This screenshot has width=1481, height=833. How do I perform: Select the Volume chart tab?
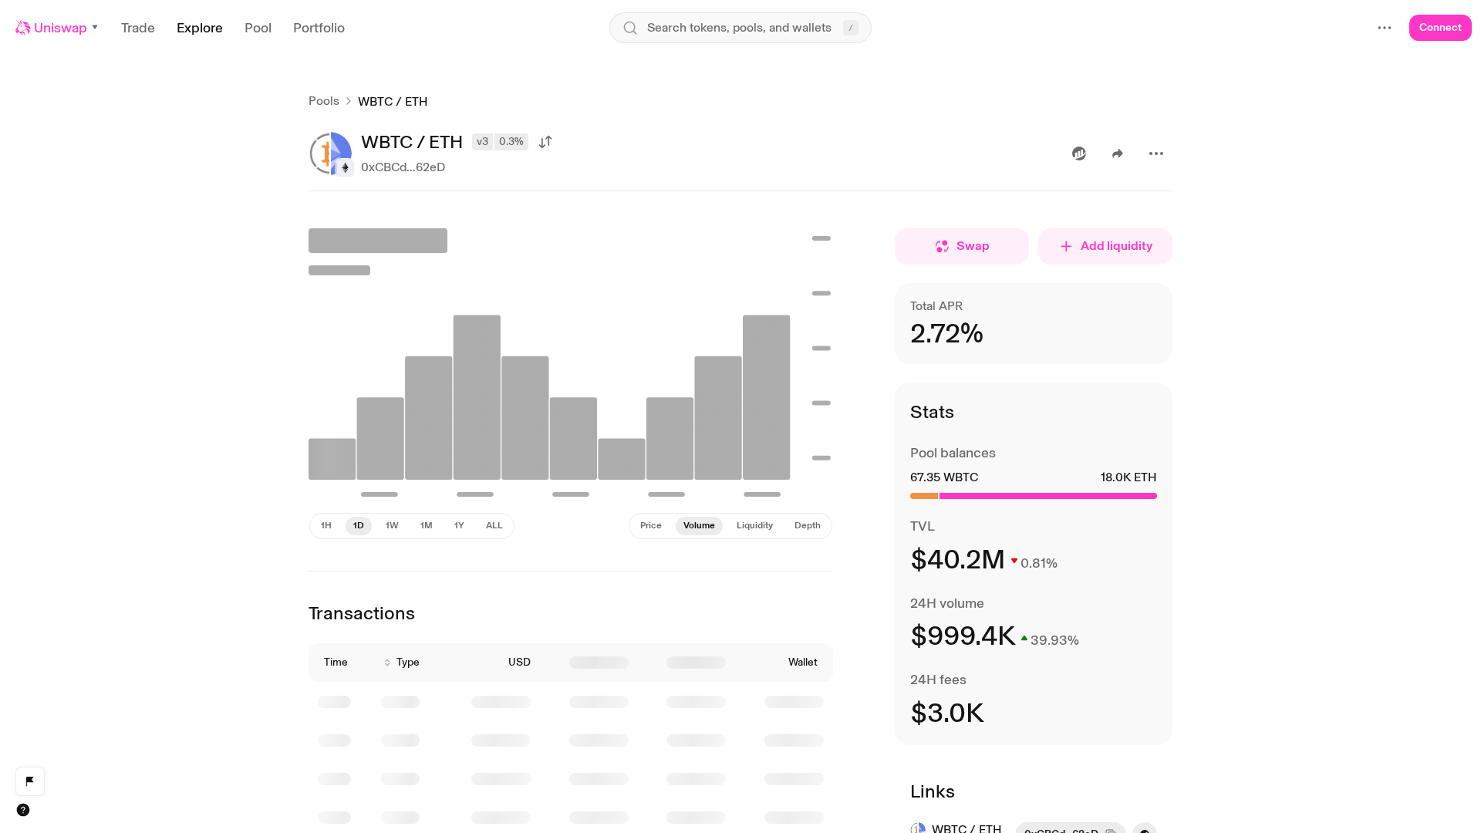click(x=699, y=526)
